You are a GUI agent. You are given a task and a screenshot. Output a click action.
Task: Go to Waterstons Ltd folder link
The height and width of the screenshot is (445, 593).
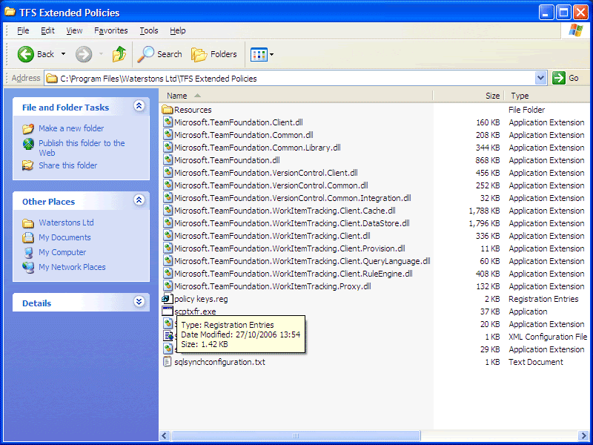[66, 222]
